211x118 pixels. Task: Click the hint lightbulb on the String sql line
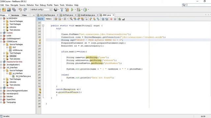click(40, 40)
